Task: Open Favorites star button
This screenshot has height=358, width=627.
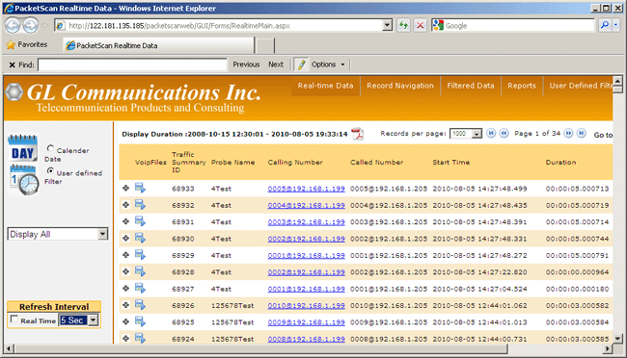Action: 27,44
